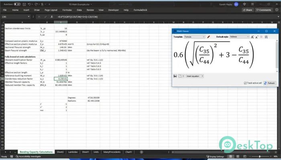Switch to the Insert ribbon tab
281x160 pixels.
click(26, 10)
